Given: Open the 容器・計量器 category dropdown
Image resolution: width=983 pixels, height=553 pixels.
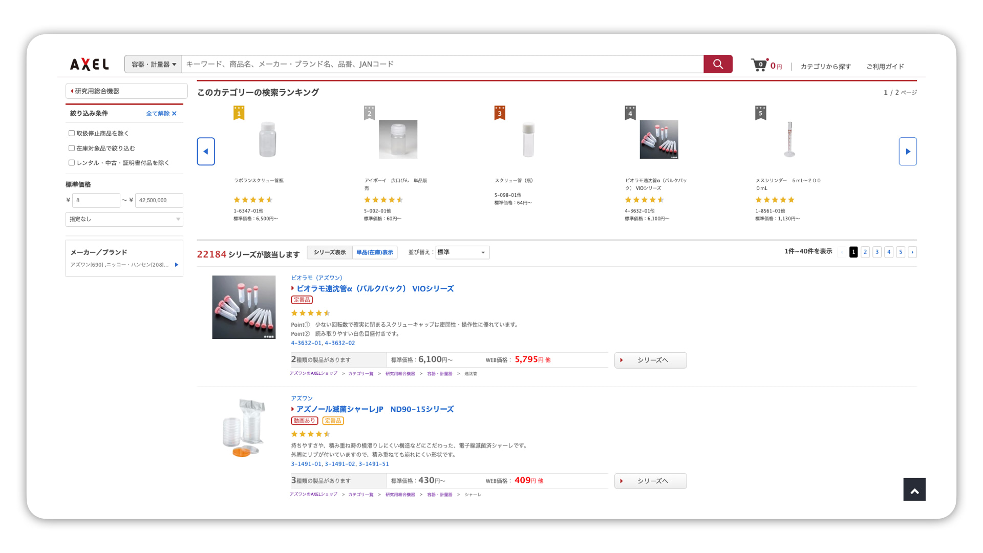Looking at the screenshot, I should [x=153, y=64].
